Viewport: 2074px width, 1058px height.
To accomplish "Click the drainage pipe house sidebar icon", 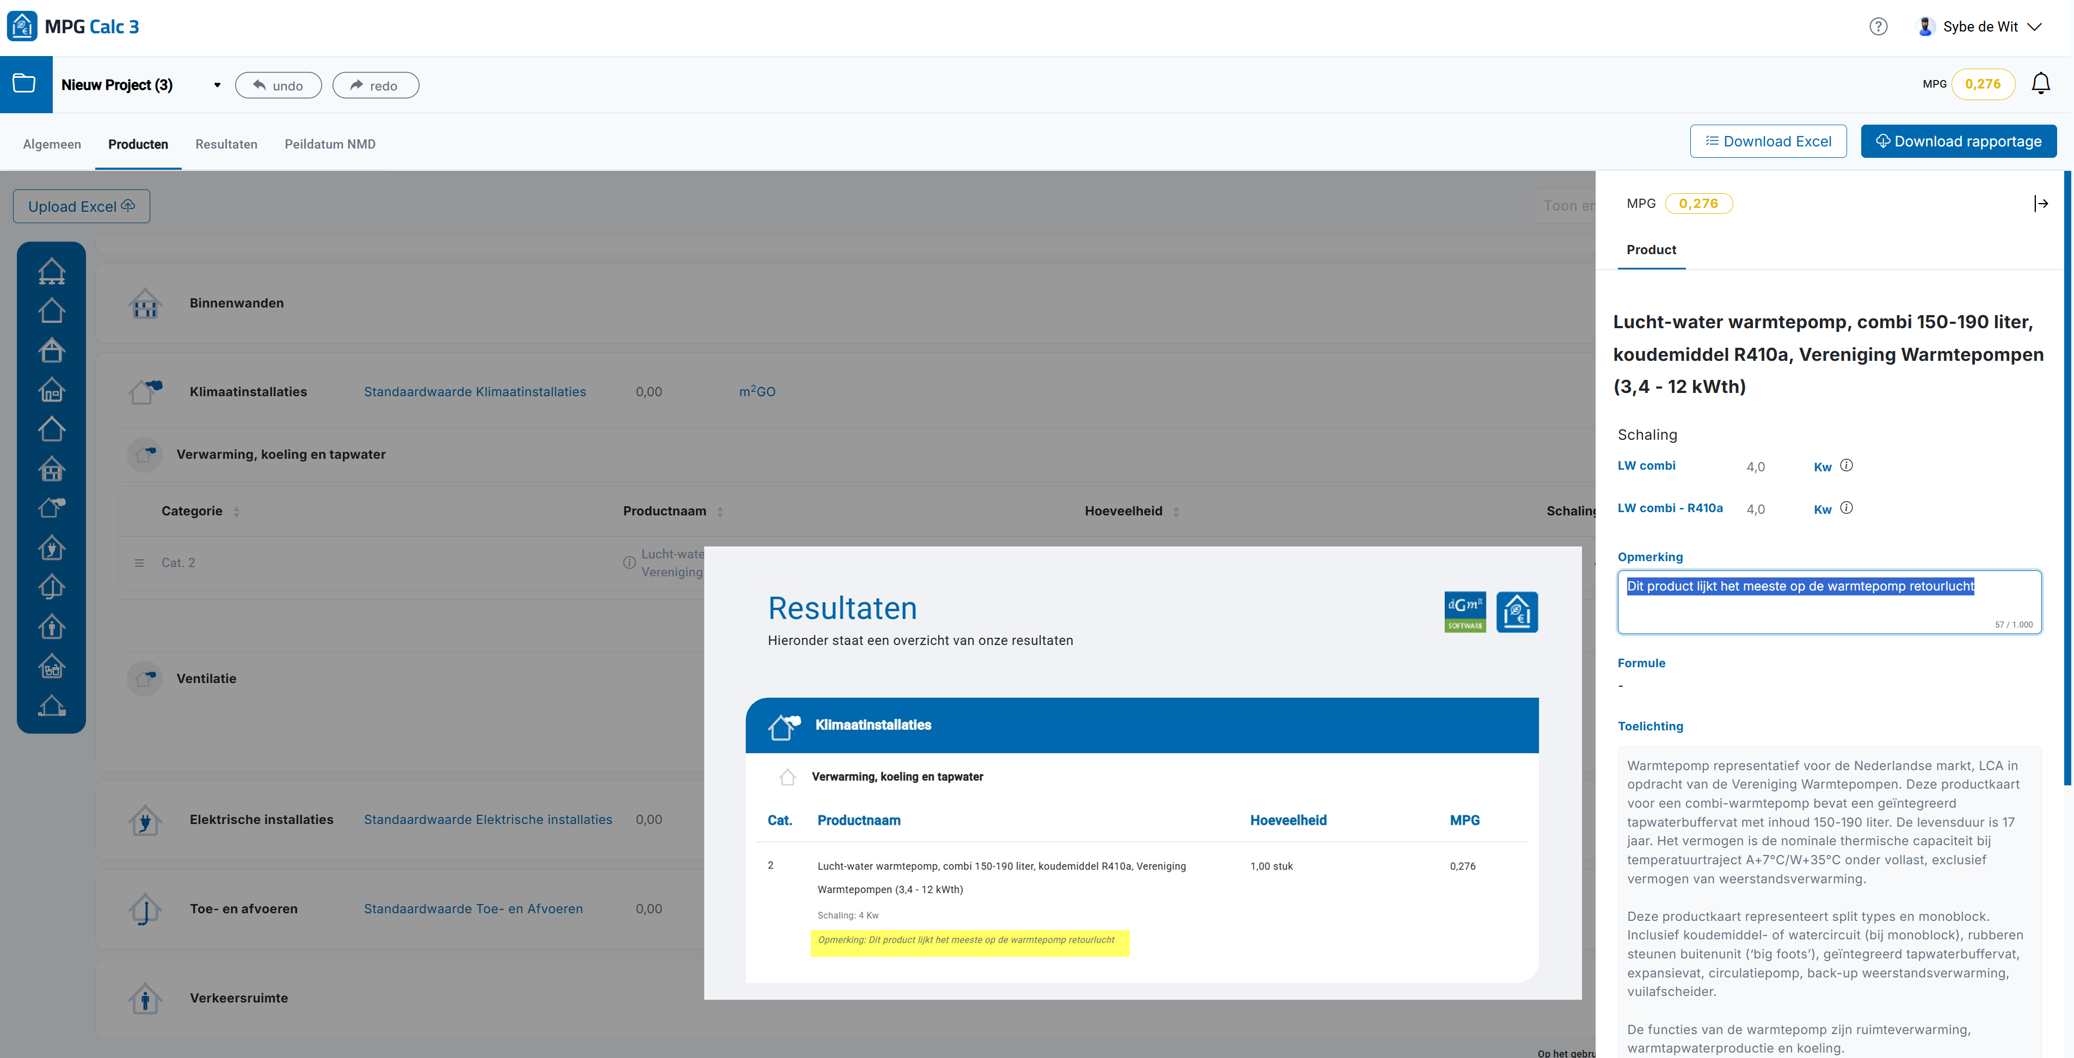I will point(52,588).
